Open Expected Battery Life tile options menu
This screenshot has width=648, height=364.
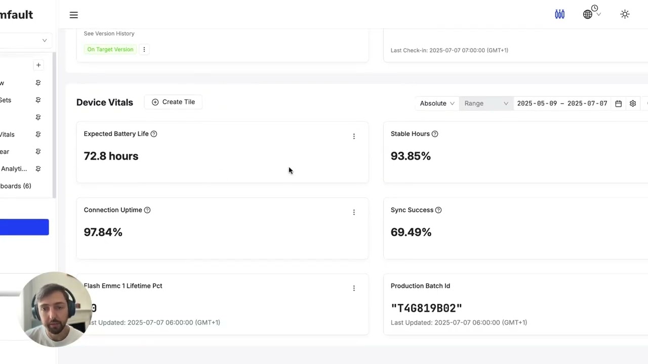pos(354,136)
